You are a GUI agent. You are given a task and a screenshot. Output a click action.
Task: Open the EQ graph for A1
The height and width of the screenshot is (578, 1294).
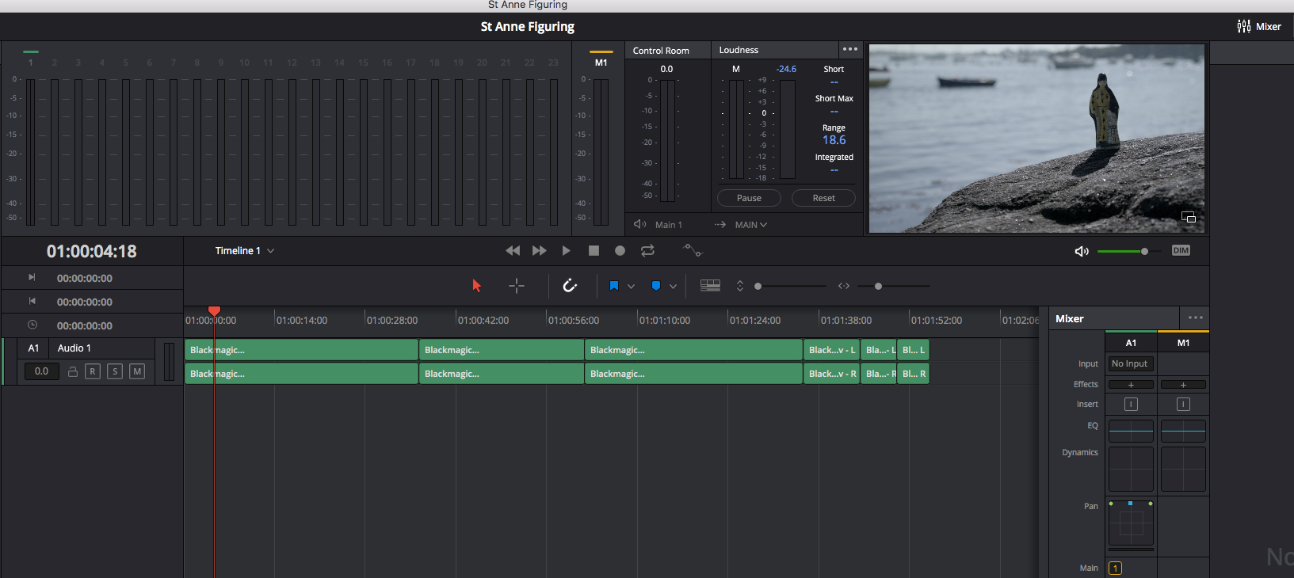click(1131, 431)
